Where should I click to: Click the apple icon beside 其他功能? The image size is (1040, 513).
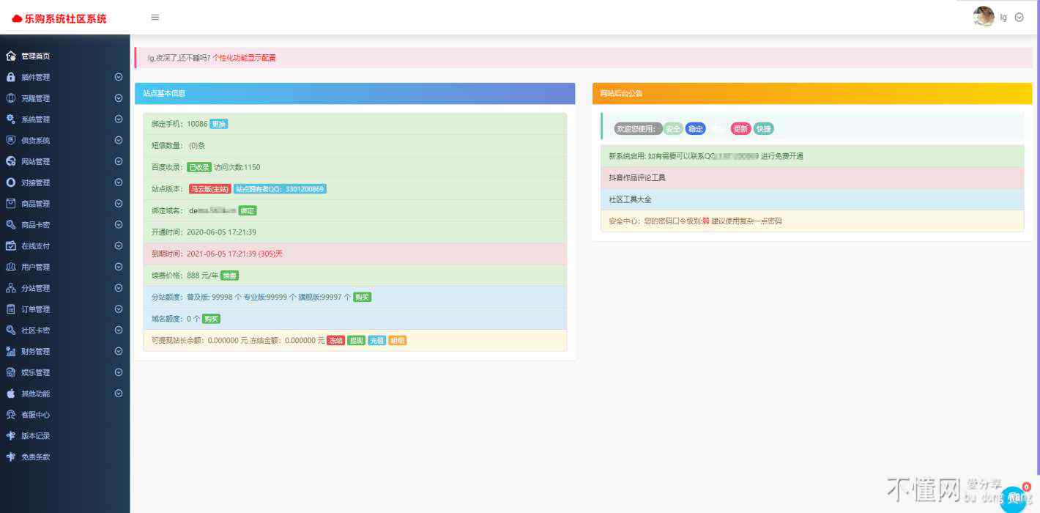pyautogui.click(x=11, y=394)
